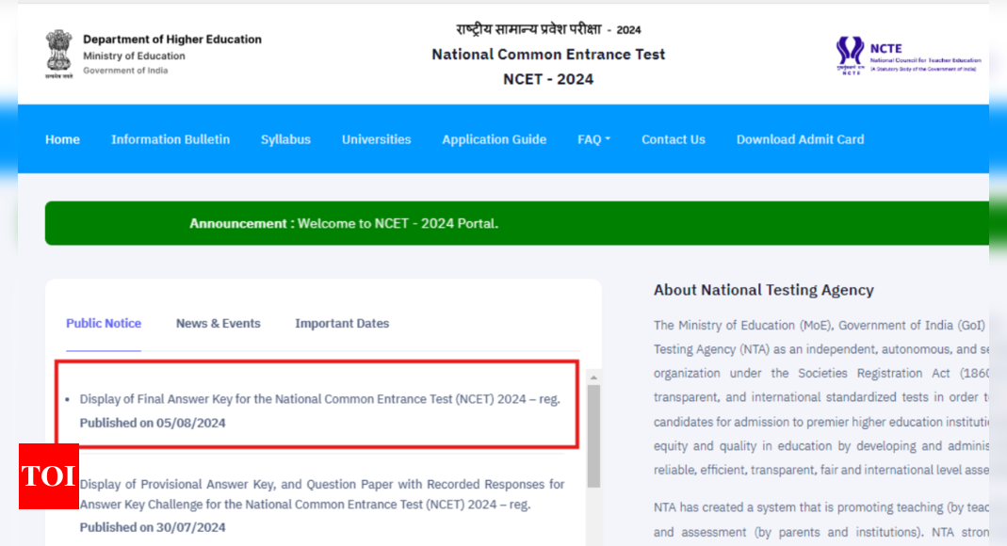1007x546 pixels.
Task: Open the Home menu item
Action: click(x=62, y=139)
